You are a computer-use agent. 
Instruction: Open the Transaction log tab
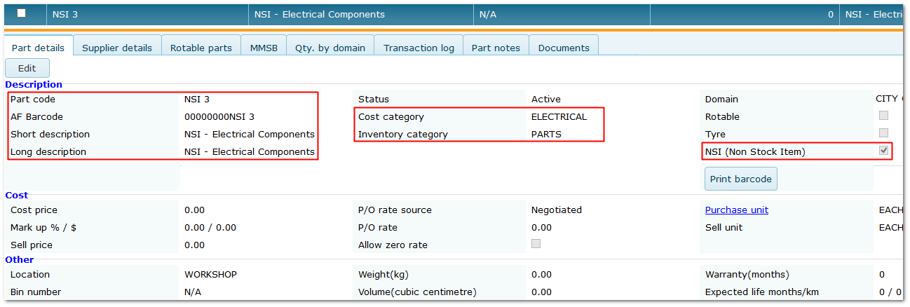(x=419, y=48)
